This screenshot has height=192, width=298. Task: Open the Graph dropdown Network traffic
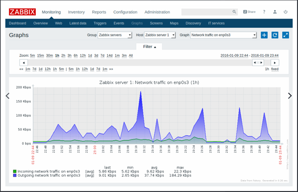pyautogui.click(x=223, y=35)
